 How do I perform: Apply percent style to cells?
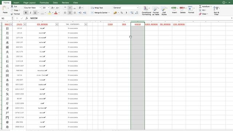(122, 13)
